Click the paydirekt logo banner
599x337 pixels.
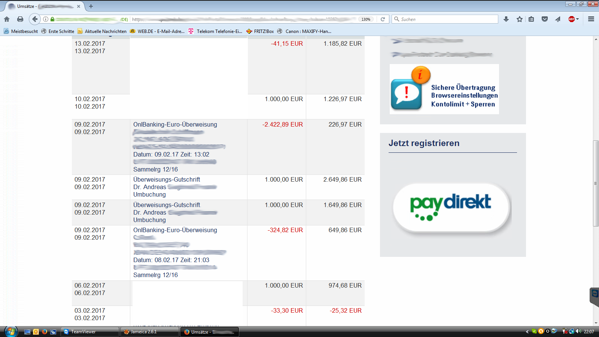[451, 207]
